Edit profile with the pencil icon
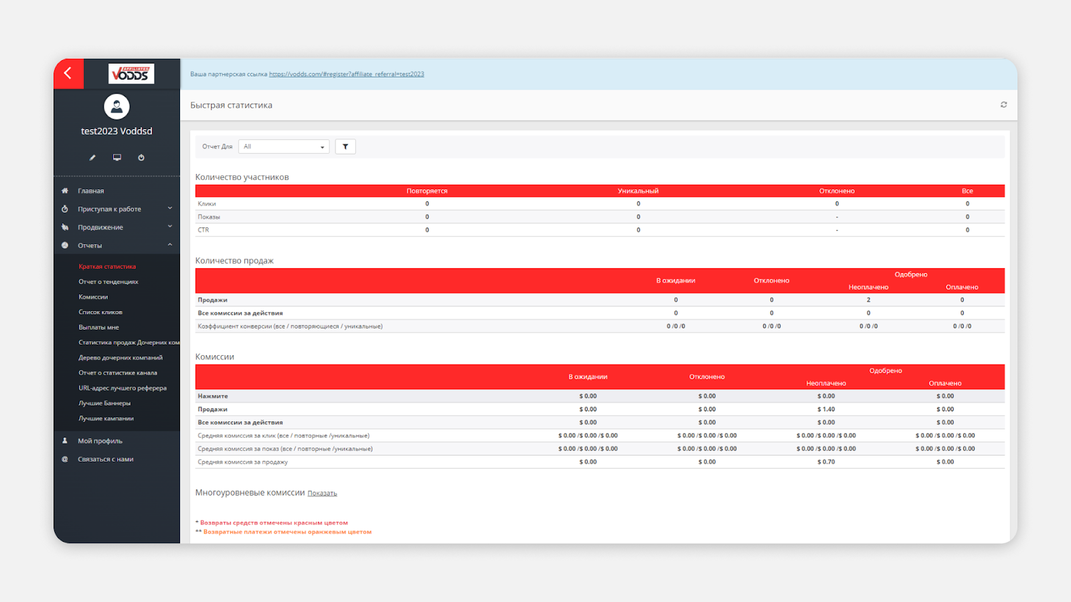1071x602 pixels. point(92,158)
